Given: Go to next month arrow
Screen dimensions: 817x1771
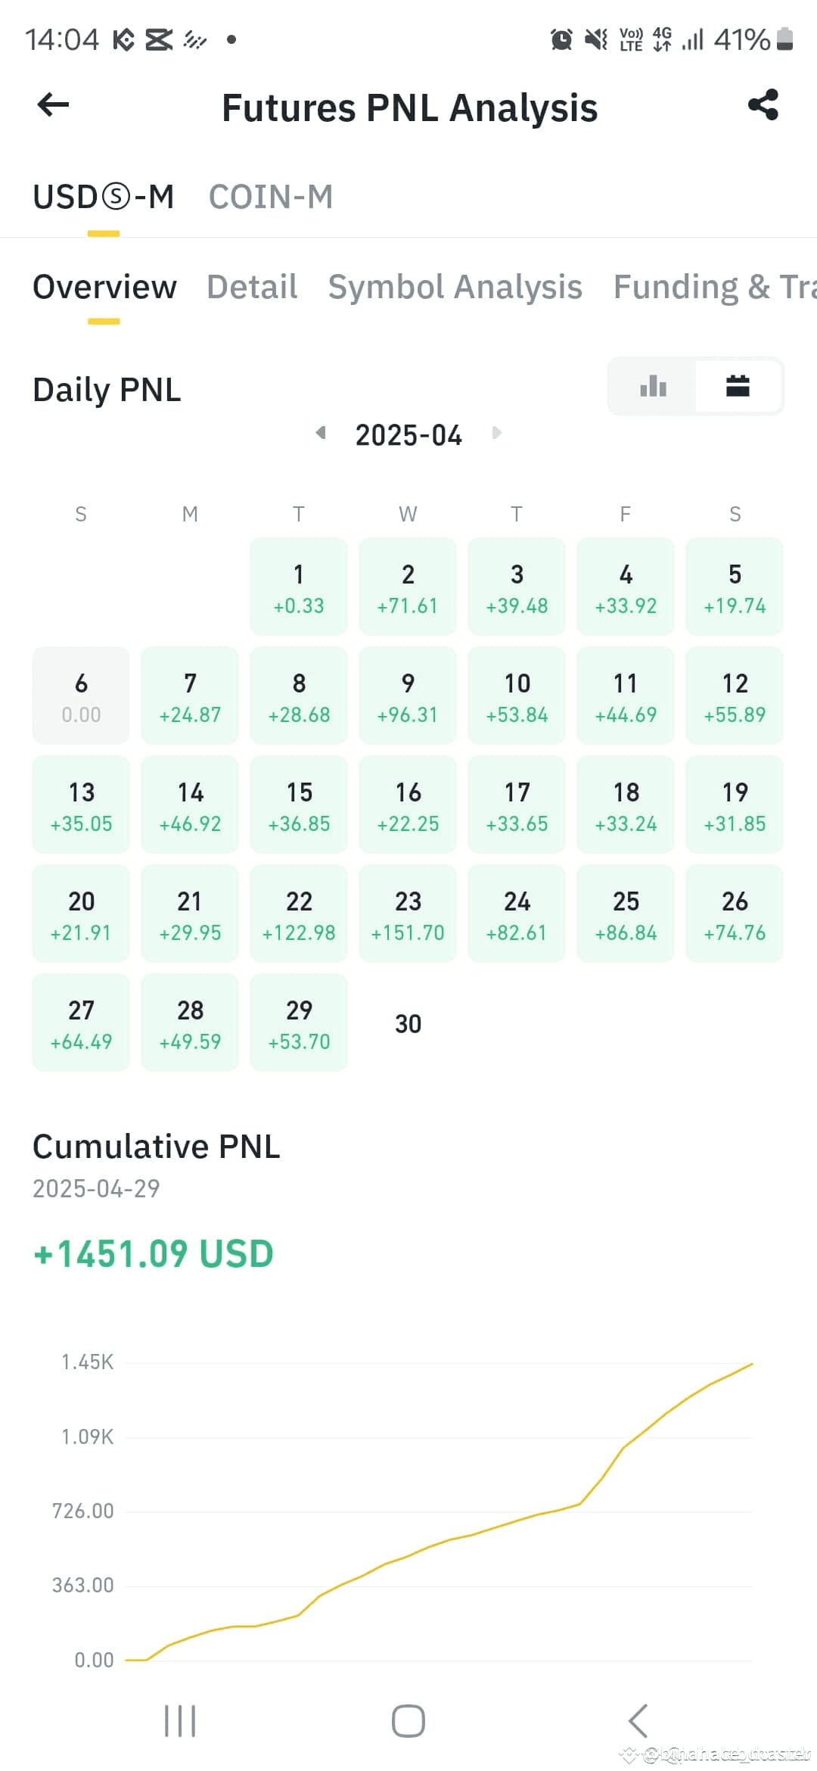Looking at the screenshot, I should pos(496,433).
